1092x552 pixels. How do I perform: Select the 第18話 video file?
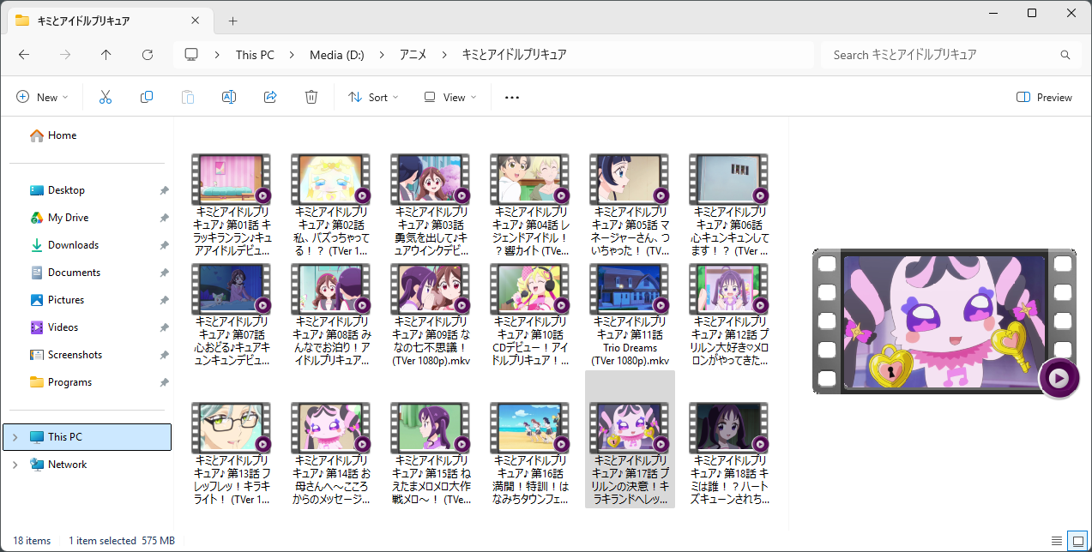pos(729,453)
